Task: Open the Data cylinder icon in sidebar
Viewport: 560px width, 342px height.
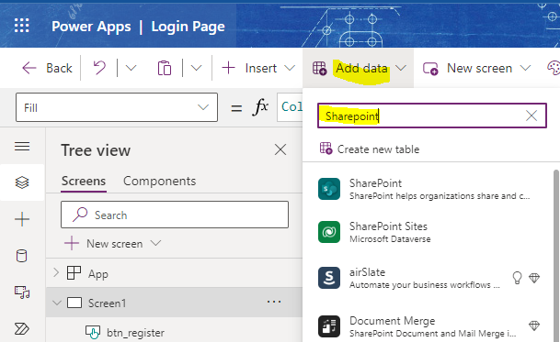Action: click(x=22, y=256)
